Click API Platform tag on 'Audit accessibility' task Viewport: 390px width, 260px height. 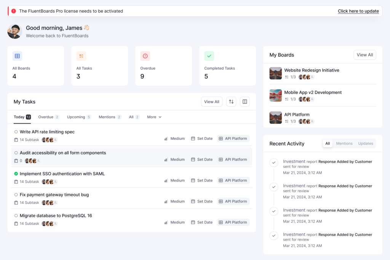[233, 160]
